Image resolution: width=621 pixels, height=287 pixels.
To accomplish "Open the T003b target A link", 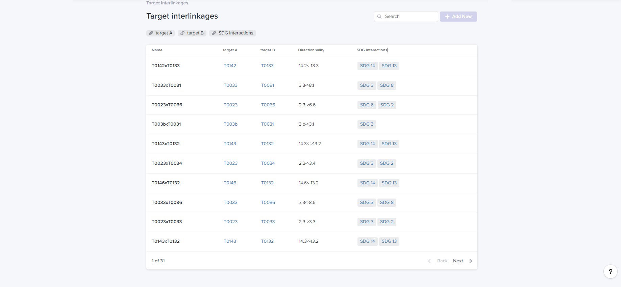I will pos(230,124).
